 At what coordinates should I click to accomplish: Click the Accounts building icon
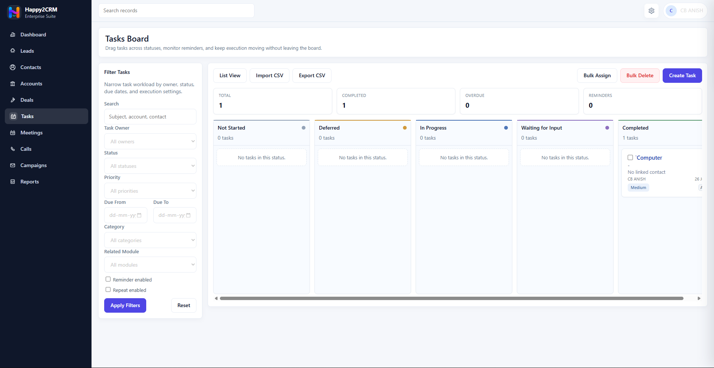pos(13,84)
